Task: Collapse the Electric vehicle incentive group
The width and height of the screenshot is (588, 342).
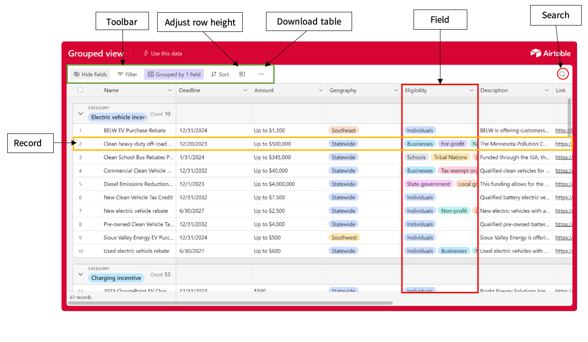Action: coord(81,113)
